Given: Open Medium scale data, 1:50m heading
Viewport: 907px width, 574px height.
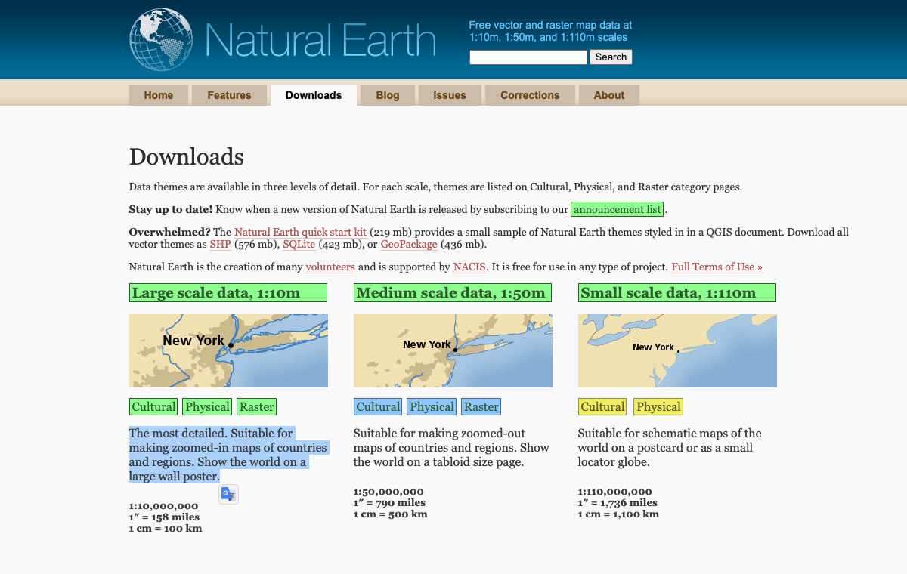Looking at the screenshot, I should tap(453, 293).
